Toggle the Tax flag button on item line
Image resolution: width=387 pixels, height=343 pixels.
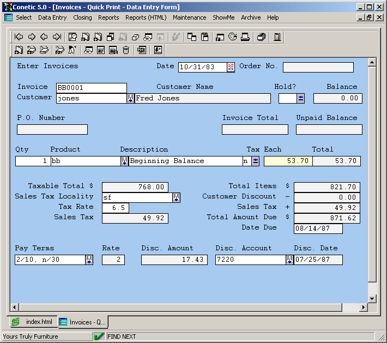point(255,161)
